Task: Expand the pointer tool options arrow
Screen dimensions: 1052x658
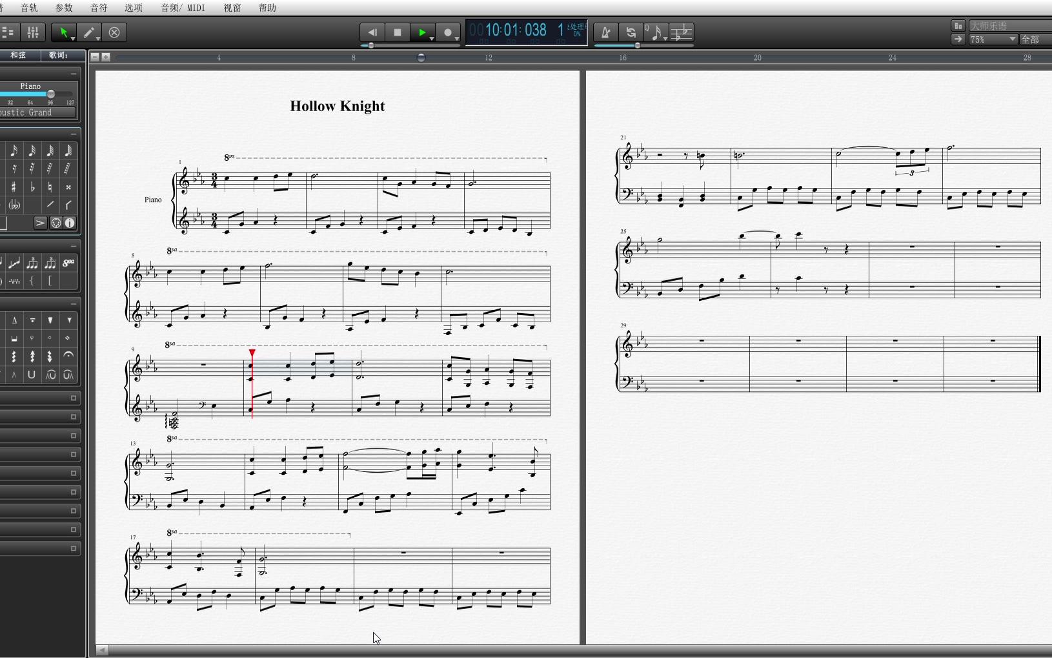Action: coord(73,39)
